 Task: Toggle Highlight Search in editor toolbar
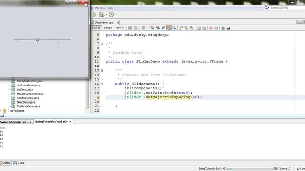(x=169, y=28)
